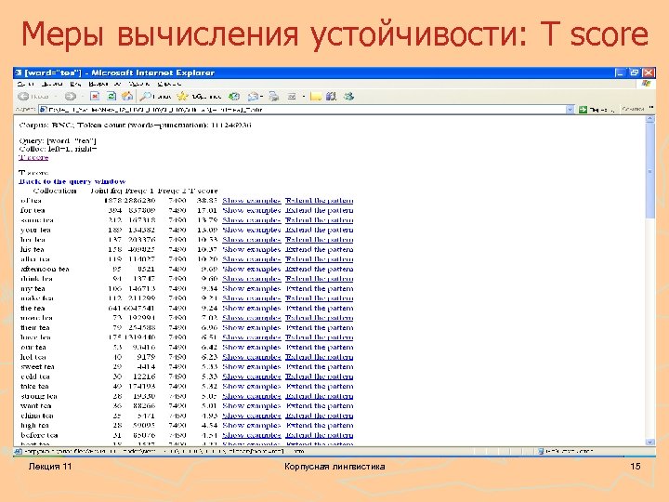The width and height of the screenshot is (669, 502).
Task: Click the 'Collocation' column header
Action: pyautogui.click(x=55, y=191)
